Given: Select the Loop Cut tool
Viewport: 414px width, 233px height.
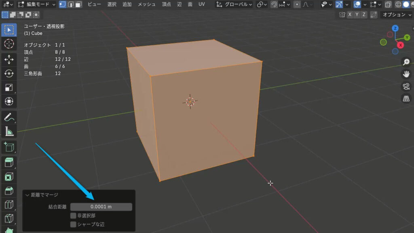Looking at the screenshot, I should coord(9,205).
